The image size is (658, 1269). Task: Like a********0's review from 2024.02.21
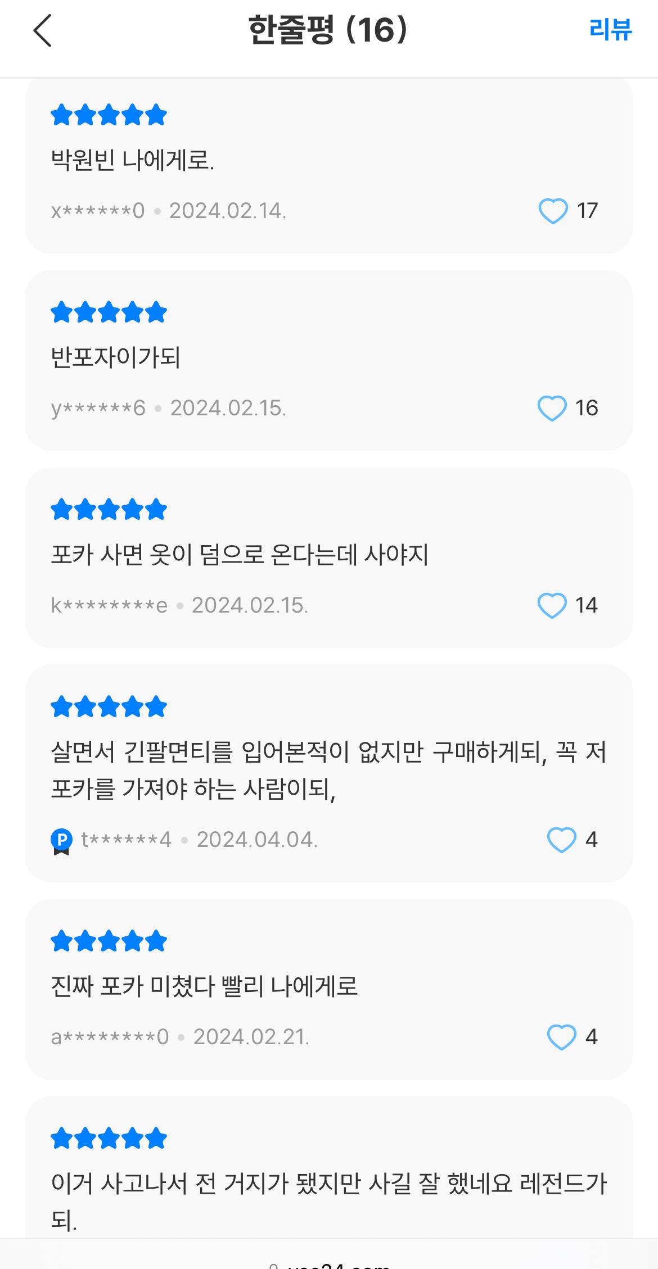click(x=561, y=1037)
